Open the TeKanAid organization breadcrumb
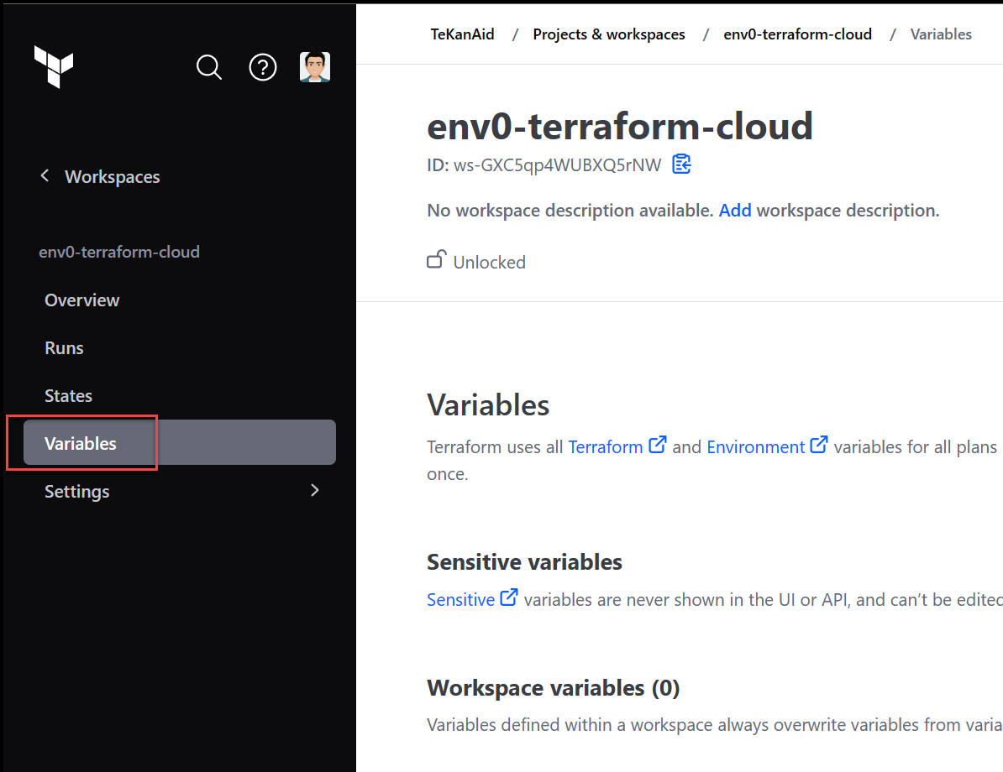Screen dimensions: 1003x772 pos(462,34)
